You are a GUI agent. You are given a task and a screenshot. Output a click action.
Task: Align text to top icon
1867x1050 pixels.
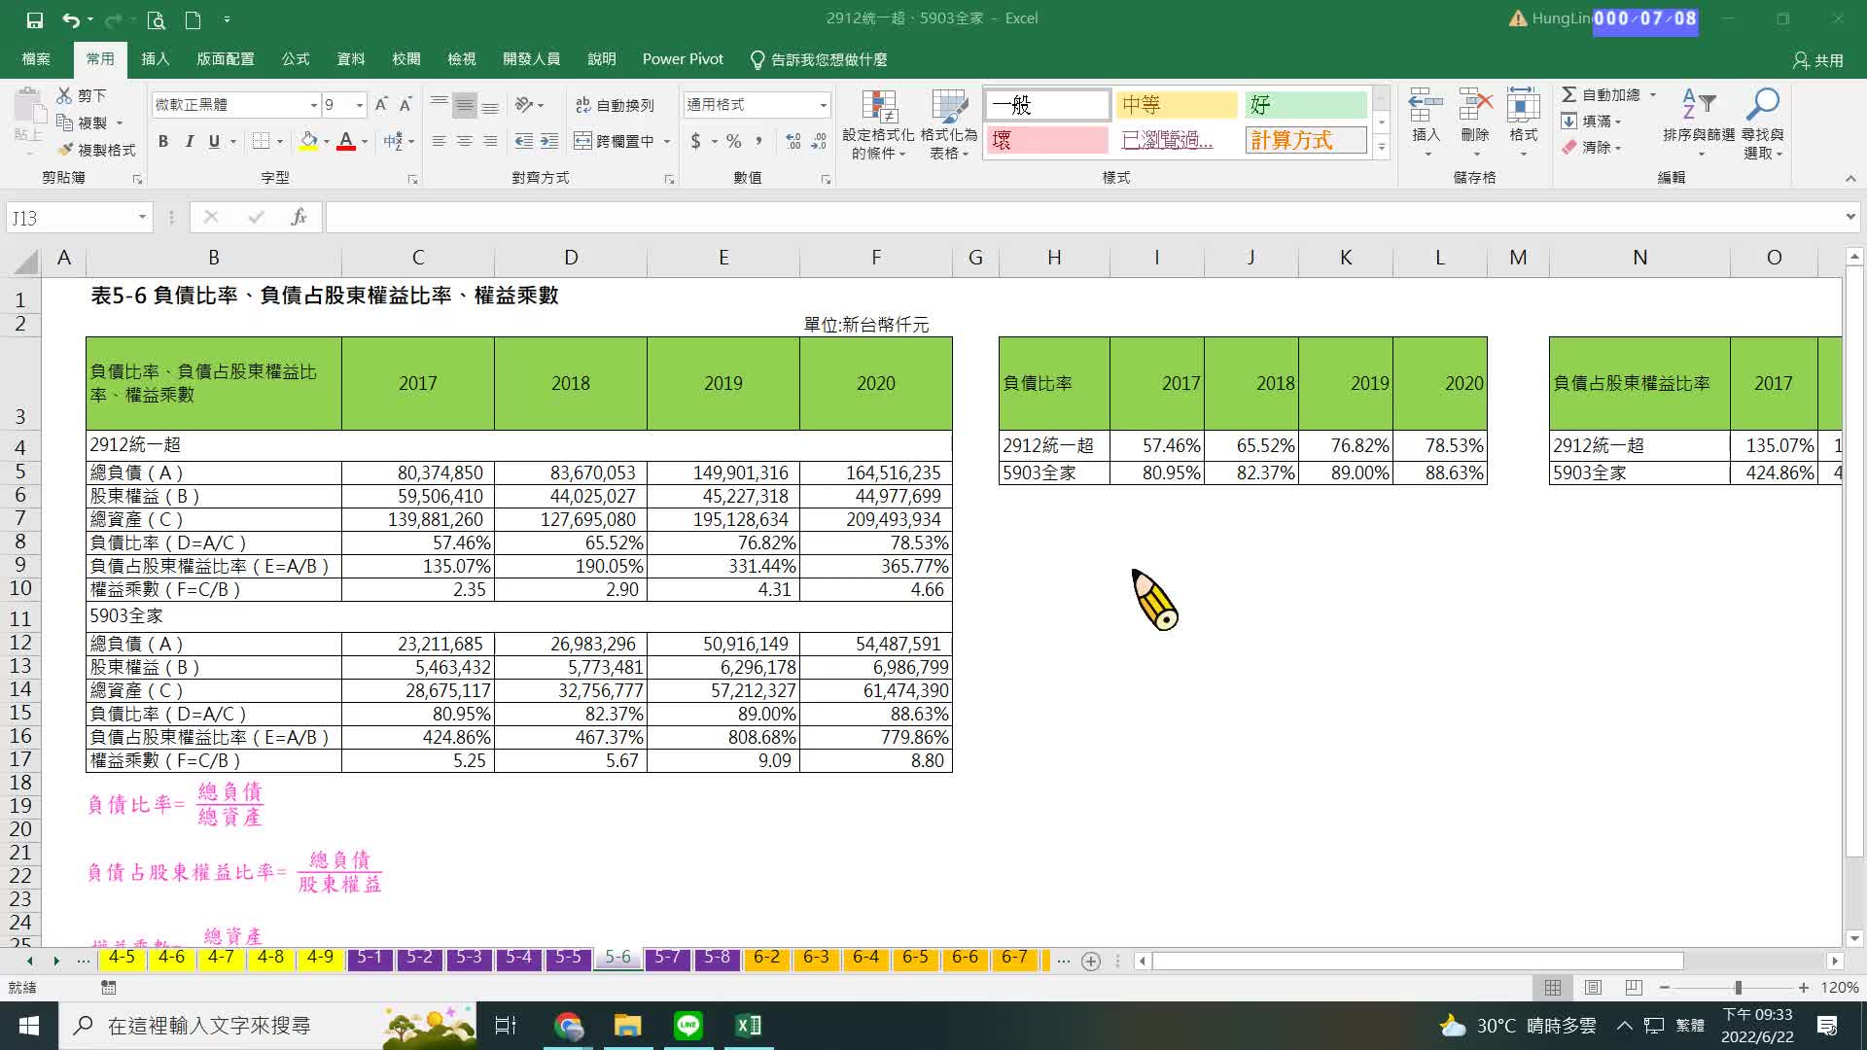[440, 104]
